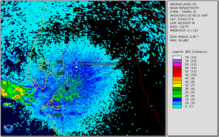The height and width of the screenshot is (137, 219).
Task: Click the KTBW - TAMPA, FL station text
Action: [183, 12]
